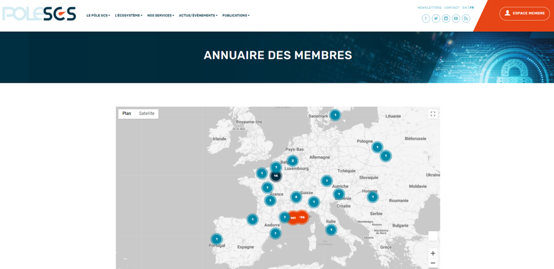554x269 pixels.
Task: Switch map view to Satellite
Action: tap(147, 114)
